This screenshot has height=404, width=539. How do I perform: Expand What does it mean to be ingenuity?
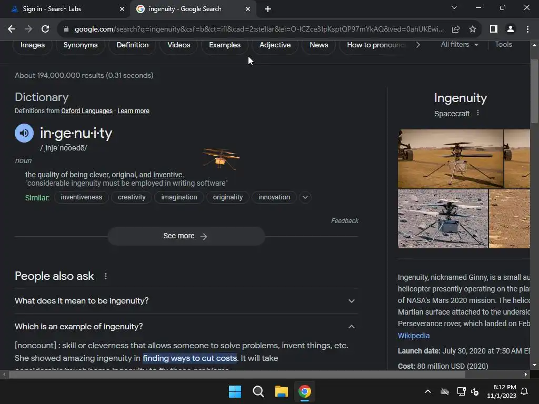(186, 301)
